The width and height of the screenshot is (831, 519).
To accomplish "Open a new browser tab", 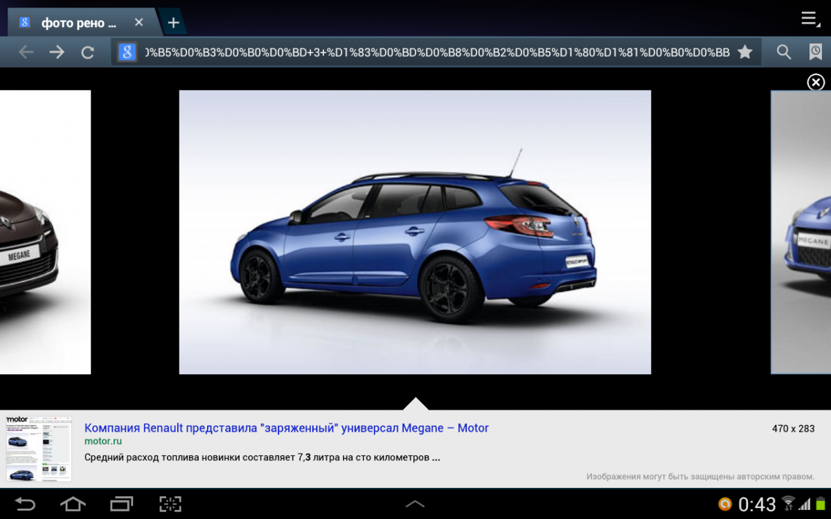I will 173,23.
